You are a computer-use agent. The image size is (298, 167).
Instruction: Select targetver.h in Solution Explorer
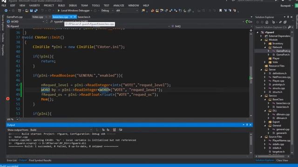click(x=278, y=152)
